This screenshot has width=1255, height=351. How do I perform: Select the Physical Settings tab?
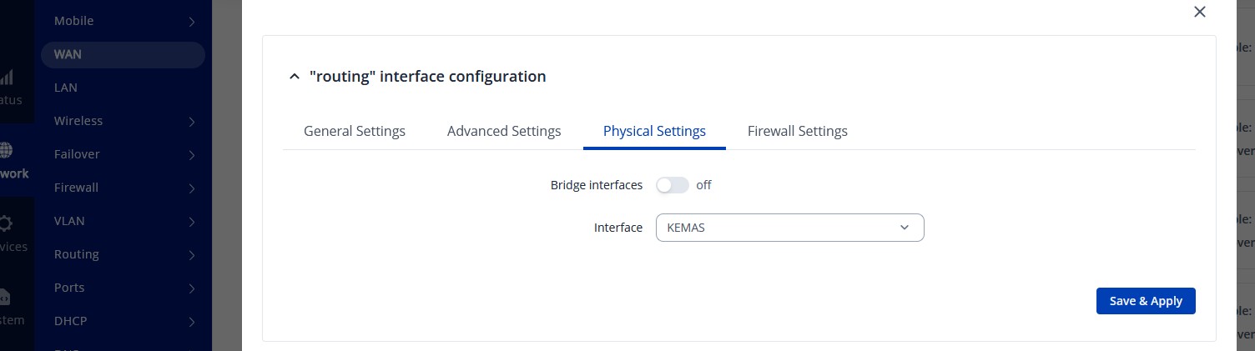click(x=654, y=131)
